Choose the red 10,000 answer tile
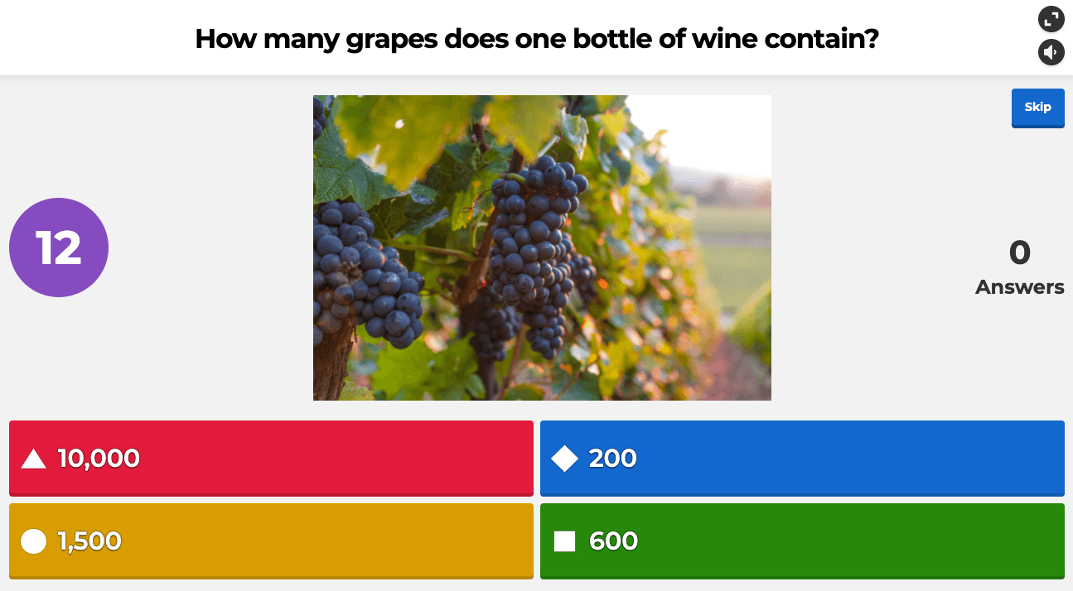Viewport: 1073px width, 591px height. click(271, 459)
